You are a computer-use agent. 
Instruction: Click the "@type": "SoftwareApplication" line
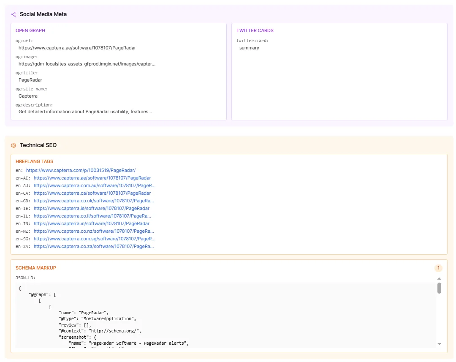(98, 318)
